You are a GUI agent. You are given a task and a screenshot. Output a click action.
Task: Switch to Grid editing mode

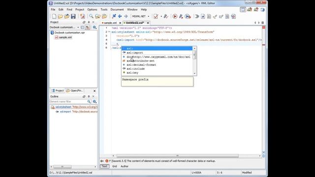115,166
